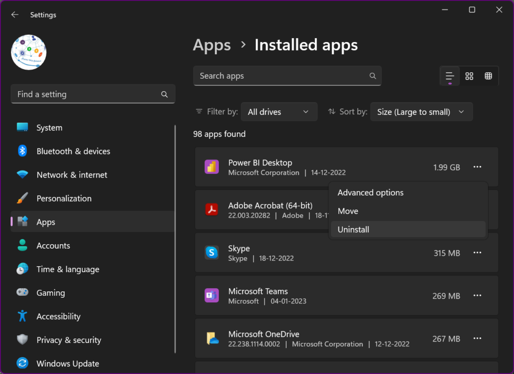514x374 pixels.
Task: Click the 315 MB size value
Action: pos(447,254)
